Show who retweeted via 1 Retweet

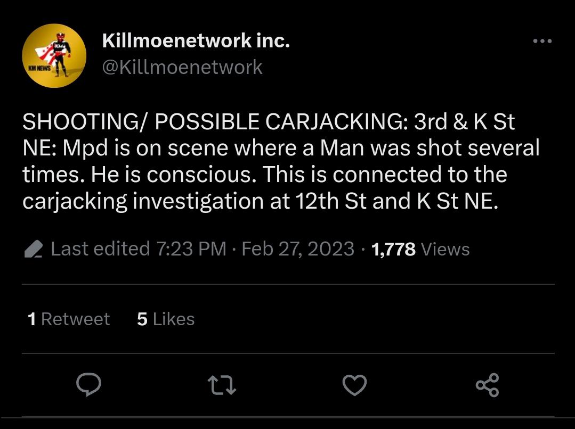[x=69, y=319]
